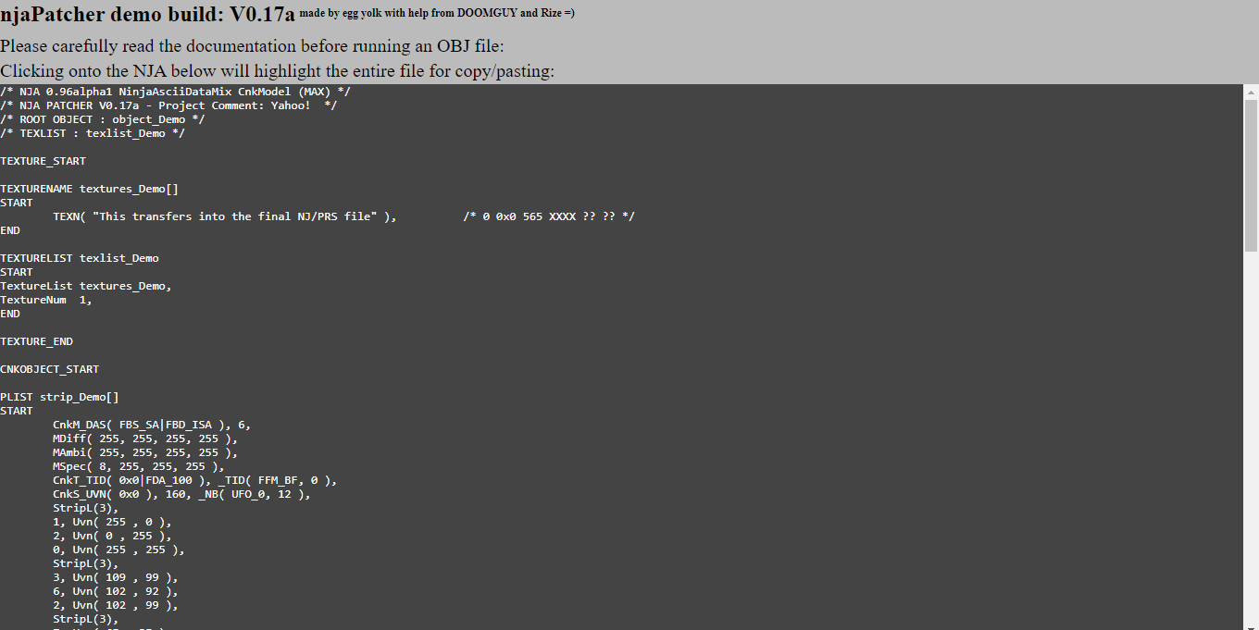Viewport: 1259px width, 630px height.
Task: Click the TEXTURE_START line in the NJA text
Action: 44,161
